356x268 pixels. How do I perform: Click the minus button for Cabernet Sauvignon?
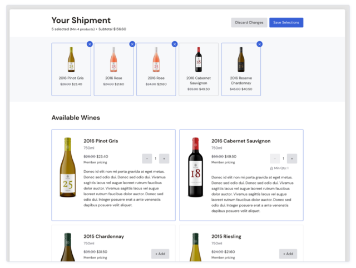275,158
